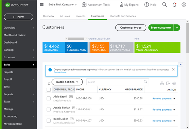Switch to the Overview tab
The height and width of the screenshot is (129, 189).
[x=49, y=16]
